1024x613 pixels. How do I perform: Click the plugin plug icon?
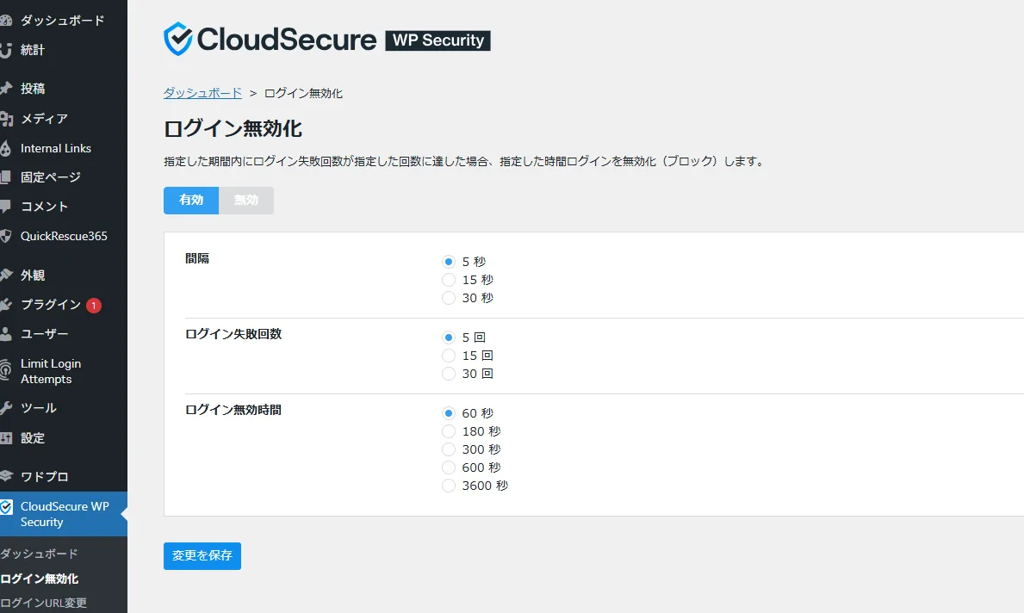point(6,305)
